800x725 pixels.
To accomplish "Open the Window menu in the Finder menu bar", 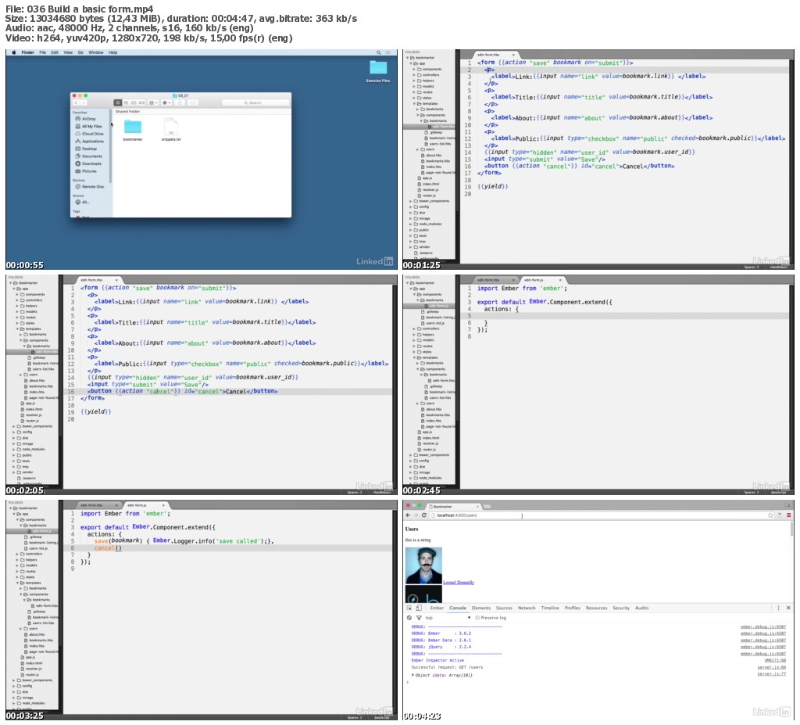I will click(x=95, y=52).
